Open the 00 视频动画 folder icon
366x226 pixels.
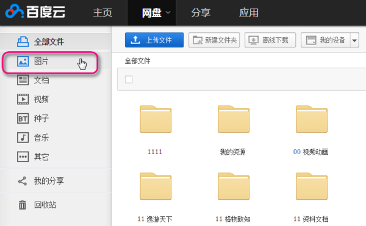click(x=312, y=119)
